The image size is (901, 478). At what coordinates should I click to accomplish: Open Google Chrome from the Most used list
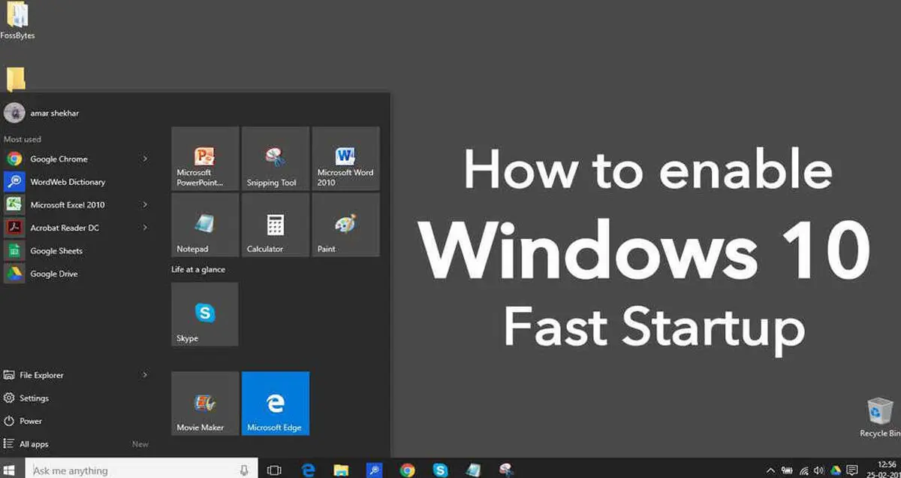coord(75,159)
